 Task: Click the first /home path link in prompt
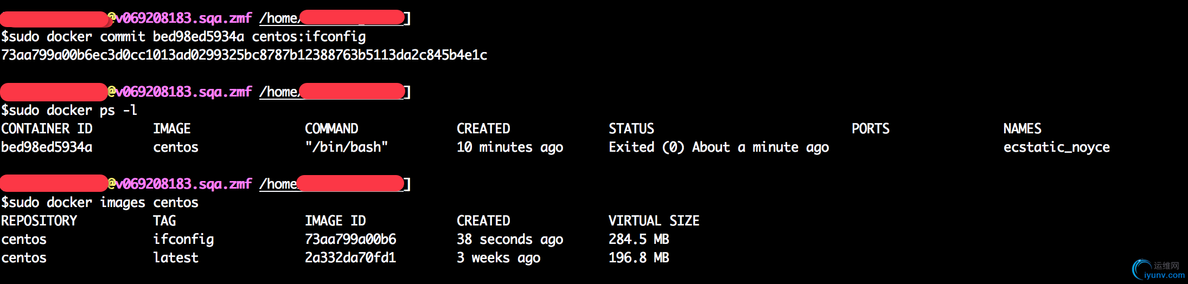279,18
